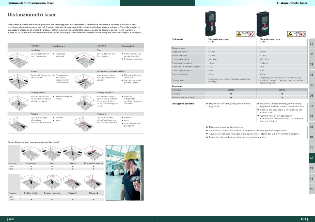Click the Lunghezza measurement diagram in function table

coord(19,60)
